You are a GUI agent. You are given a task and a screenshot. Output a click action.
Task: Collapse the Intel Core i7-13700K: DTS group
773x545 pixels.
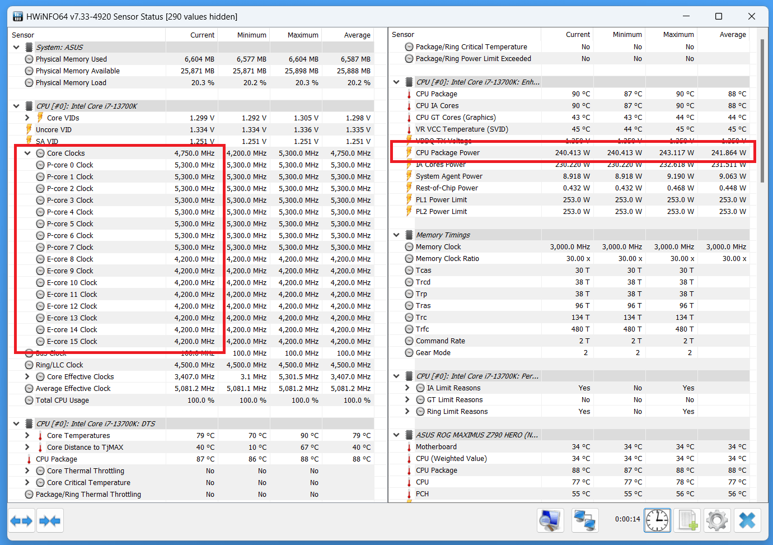click(16, 423)
